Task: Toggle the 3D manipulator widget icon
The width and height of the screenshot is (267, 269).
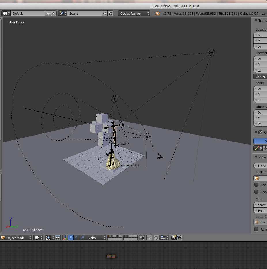Action: [x=65, y=238]
